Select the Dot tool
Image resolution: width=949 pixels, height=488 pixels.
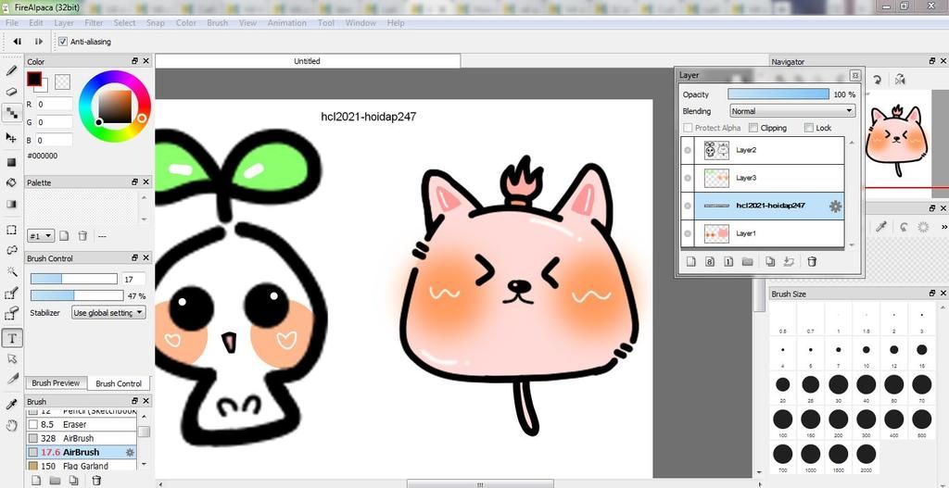[x=11, y=113]
